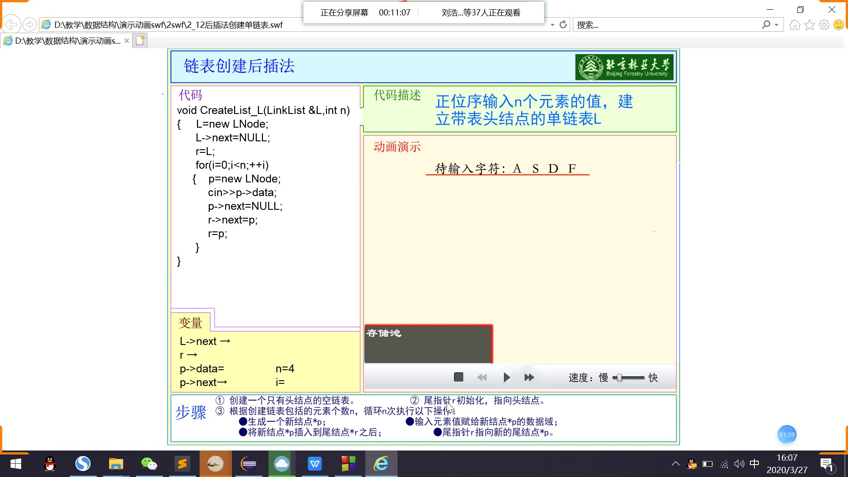Open Sublime Text from taskbar
This screenshot has height=477, width=848.
[x=182, y=464]
